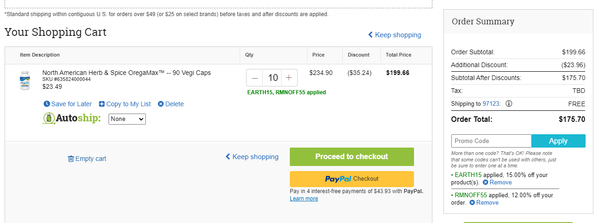Image resolution: width=598 pixels, height=223 pixels.
Task: Click the Save for Later clock icon
Action: 46,104
